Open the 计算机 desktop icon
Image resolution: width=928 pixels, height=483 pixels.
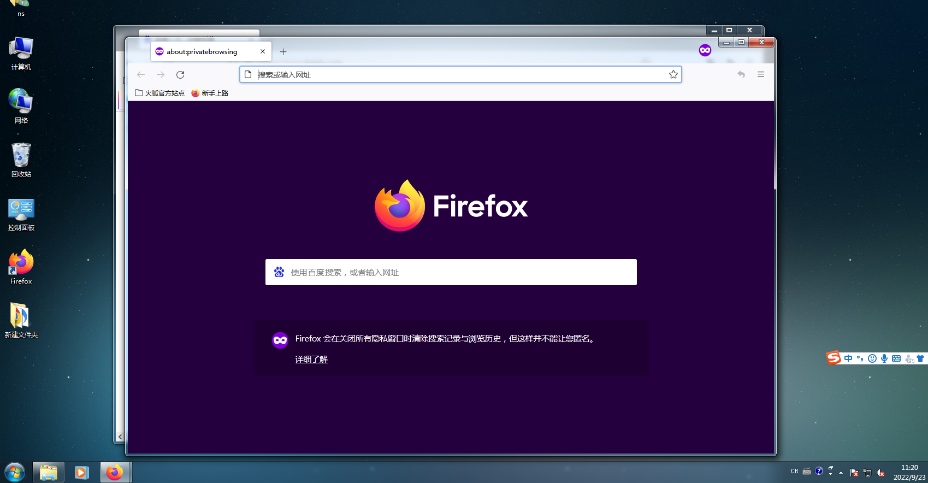click(21, 54)
